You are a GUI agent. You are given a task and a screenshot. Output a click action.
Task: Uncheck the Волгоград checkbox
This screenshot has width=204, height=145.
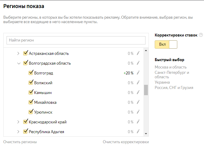tap(31, 73)
